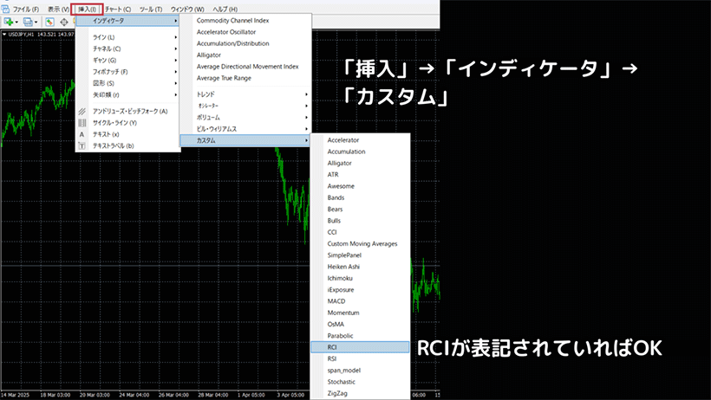Open the ファイル (F) menu
Screen dimensions: 711x400
coord(25,9)
